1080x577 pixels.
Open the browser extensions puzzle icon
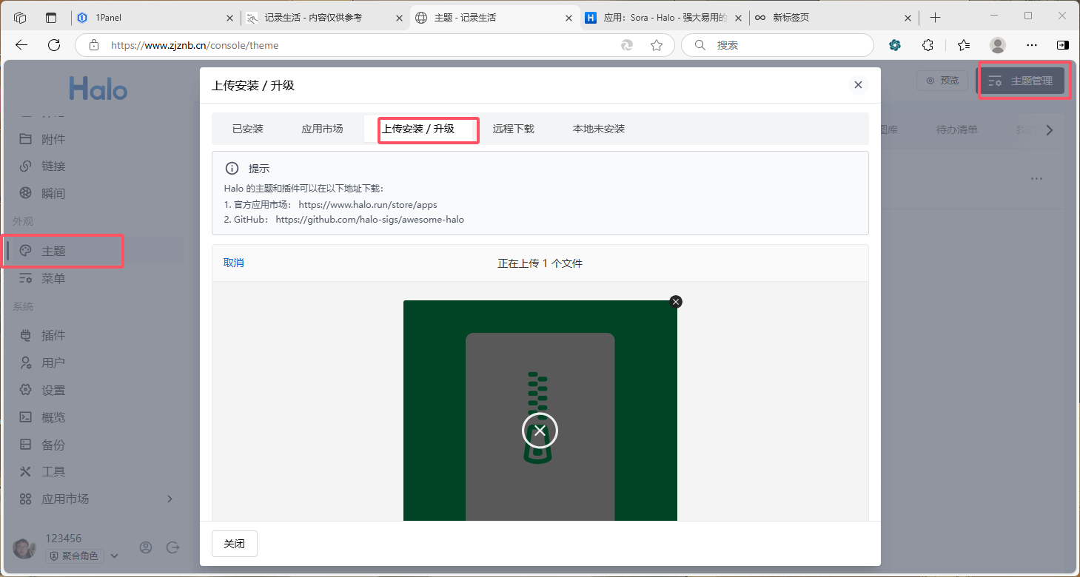click(x=928, y=45)
